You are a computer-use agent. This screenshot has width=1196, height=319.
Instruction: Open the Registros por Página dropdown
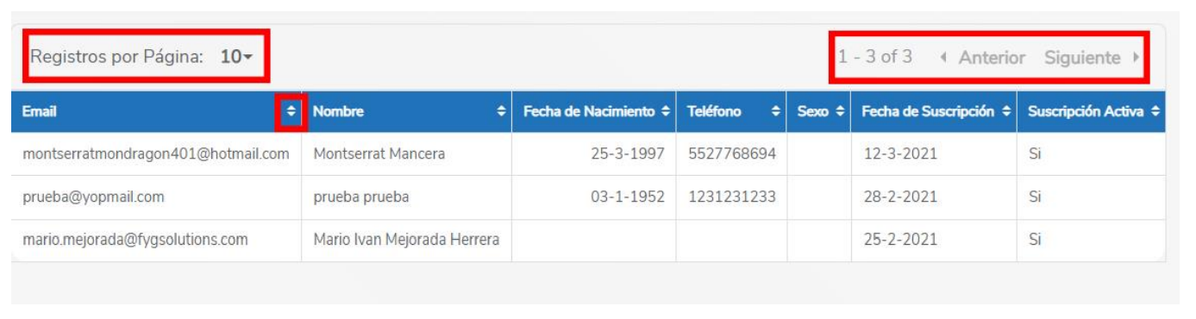pos(235,58)
